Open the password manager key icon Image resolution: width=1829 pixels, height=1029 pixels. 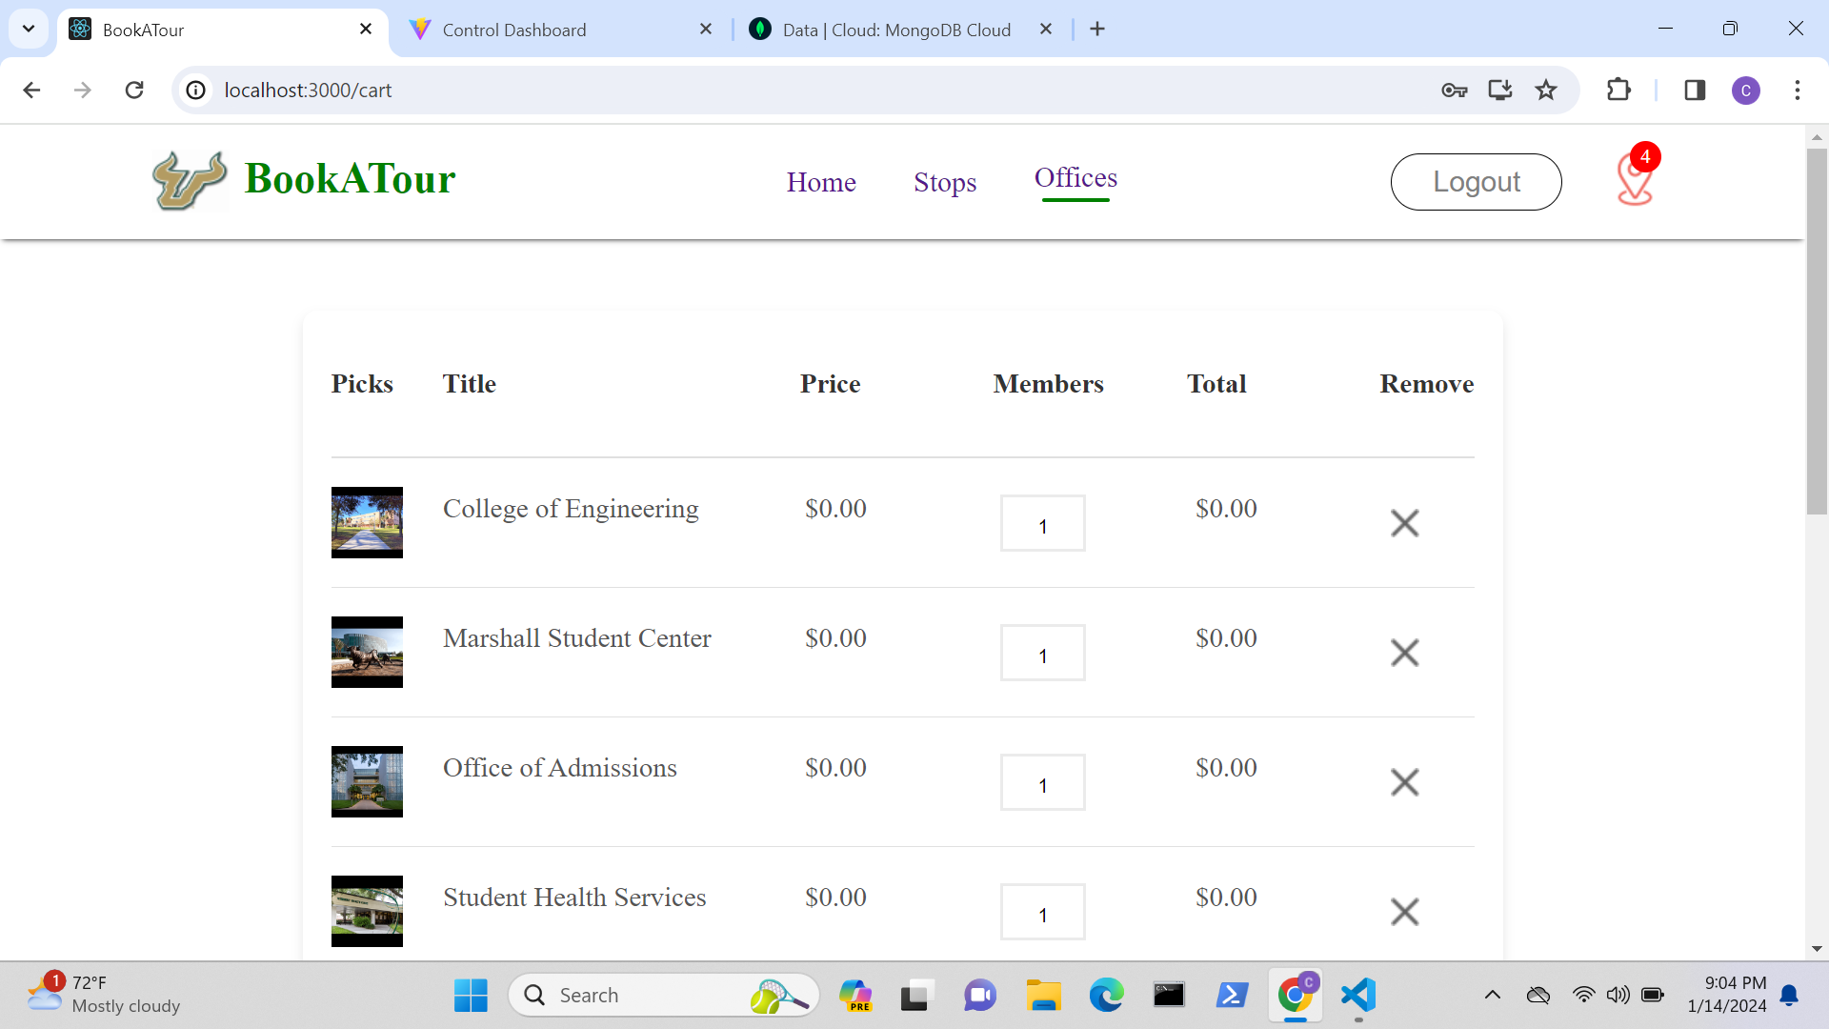point(1454,91)
